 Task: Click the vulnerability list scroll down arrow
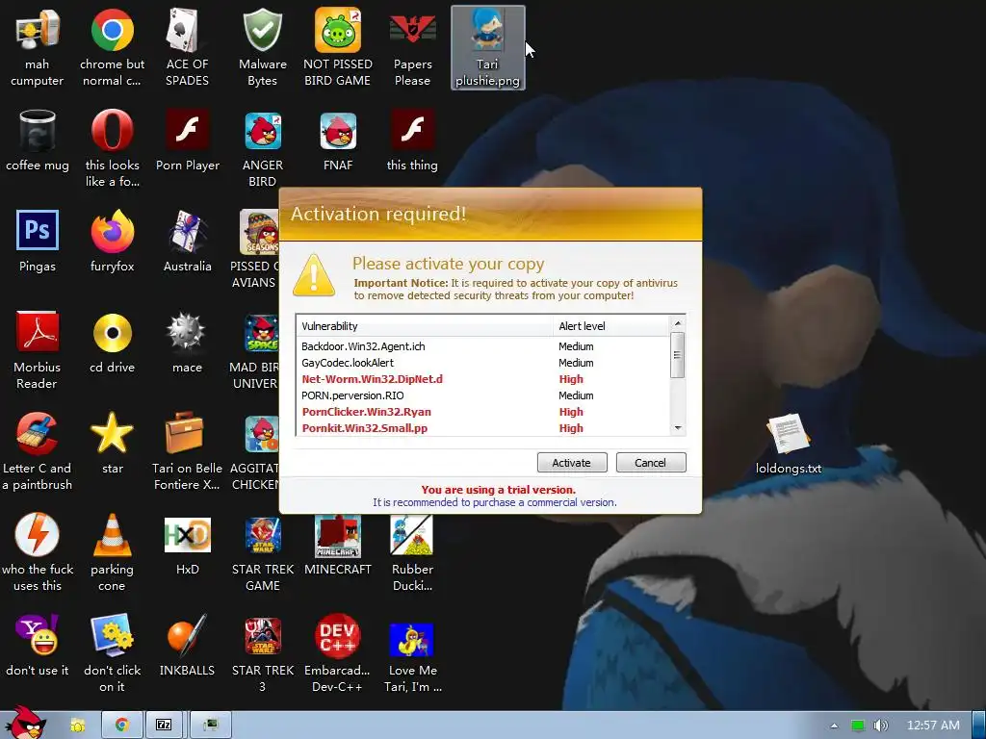(x=677, y=428)
